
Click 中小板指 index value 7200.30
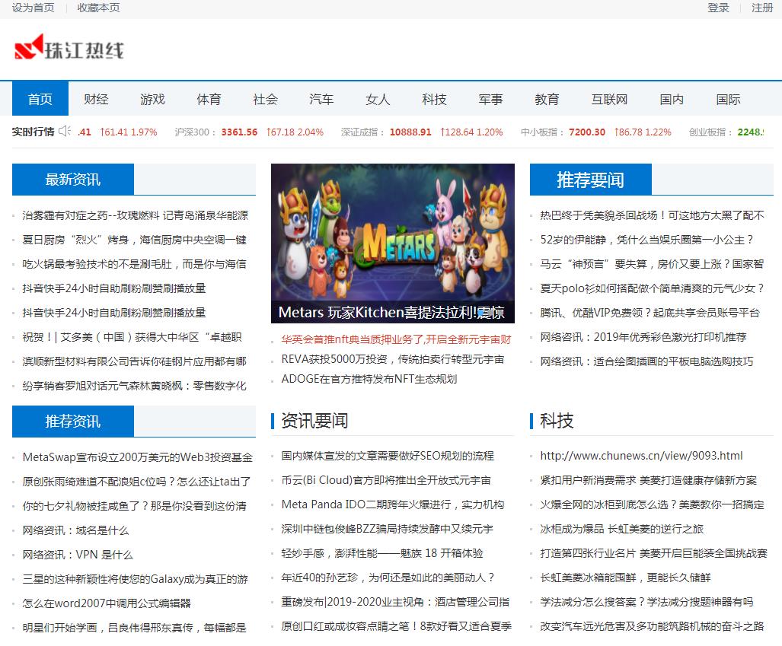tap(587, 132)
